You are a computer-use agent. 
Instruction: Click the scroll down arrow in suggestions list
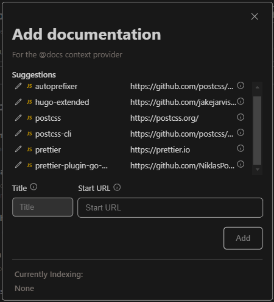258,170
